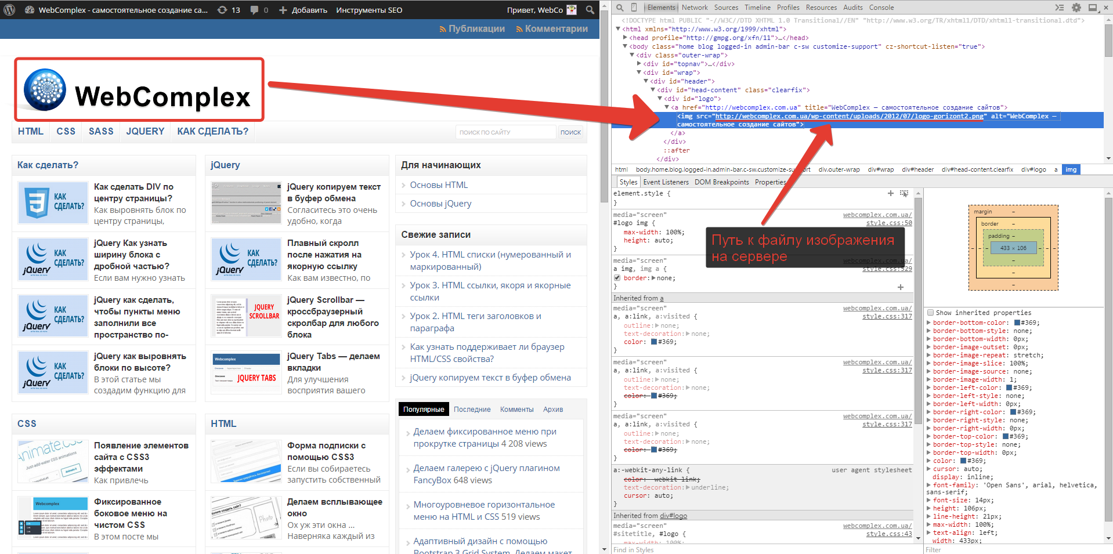Image resolution: width=1113 pixels, height=554 pixels.
Task: Click the WebCo user avatar in admin bar
Action: pyautogui.click(x=572, y=10)
